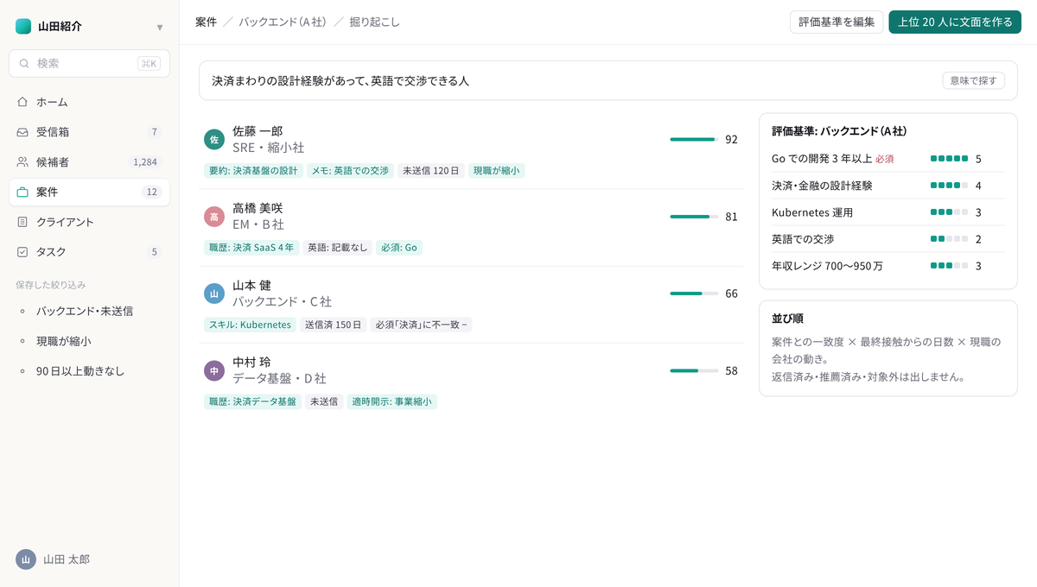Open クライアント in the sidebar

89,222
